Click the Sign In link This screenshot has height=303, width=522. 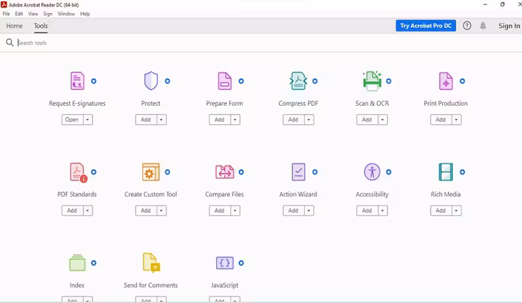pos(509,25)
